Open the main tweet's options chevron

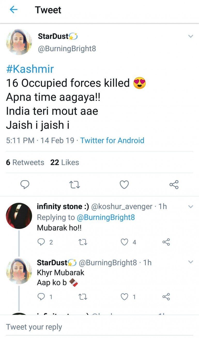point(190,36)
